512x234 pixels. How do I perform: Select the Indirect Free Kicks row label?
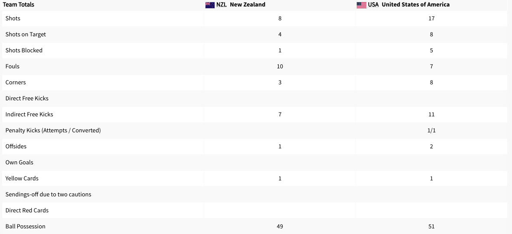tap(29, 115)
